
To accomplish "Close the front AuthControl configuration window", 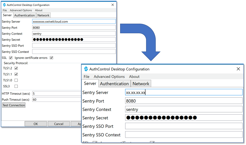I will tap(238, 69).
